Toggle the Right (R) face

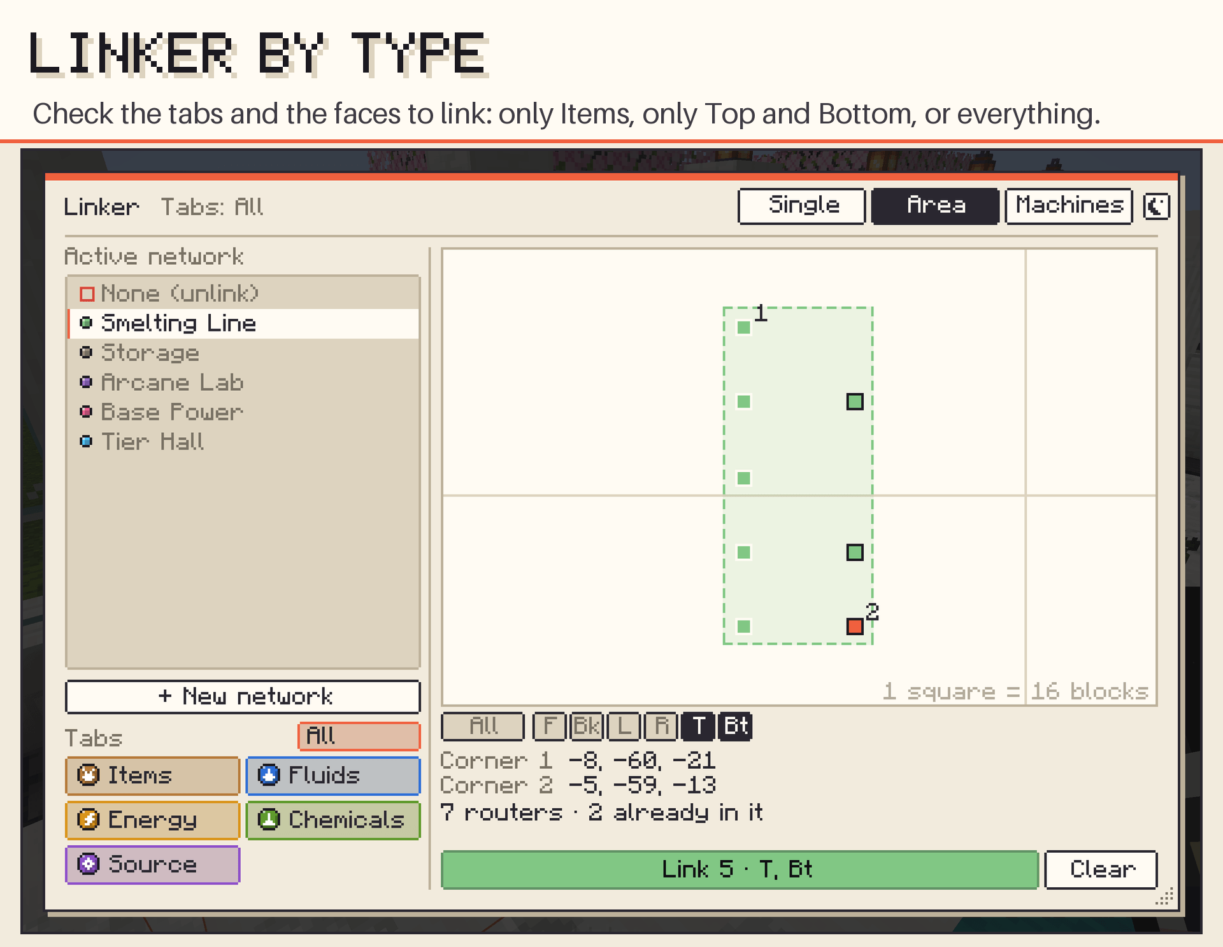[x=661, y=726]
